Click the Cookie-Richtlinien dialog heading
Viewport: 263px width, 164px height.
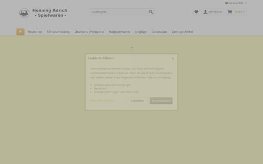point(101,58)
